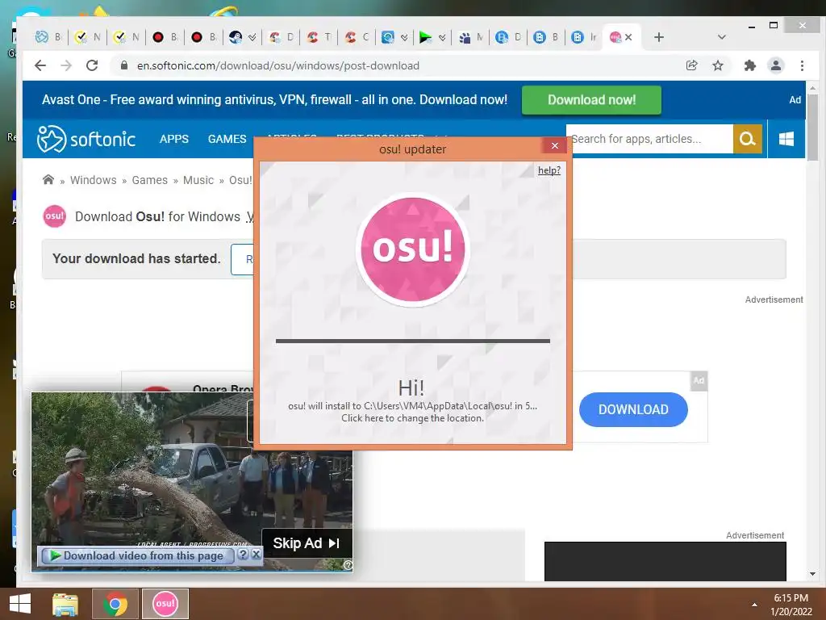Switch to the CCleaner tab labeled T
Screen dimensions: 826x620
click(319, 37)
